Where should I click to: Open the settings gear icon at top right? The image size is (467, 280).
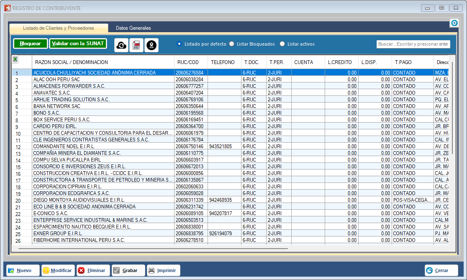click(x=454, y=23)
